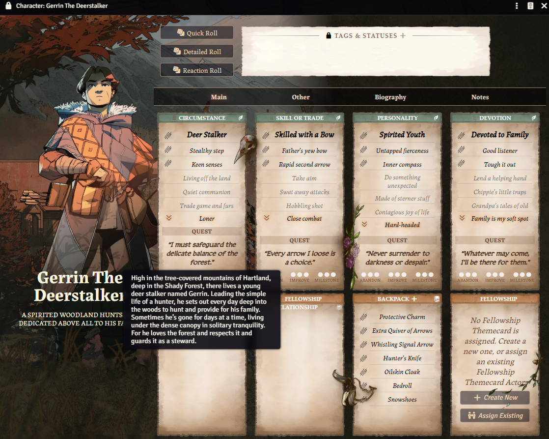Toggle the scratch mark on Good listener
The width and height of the screenshot is (549, 439).
(461, 150)
